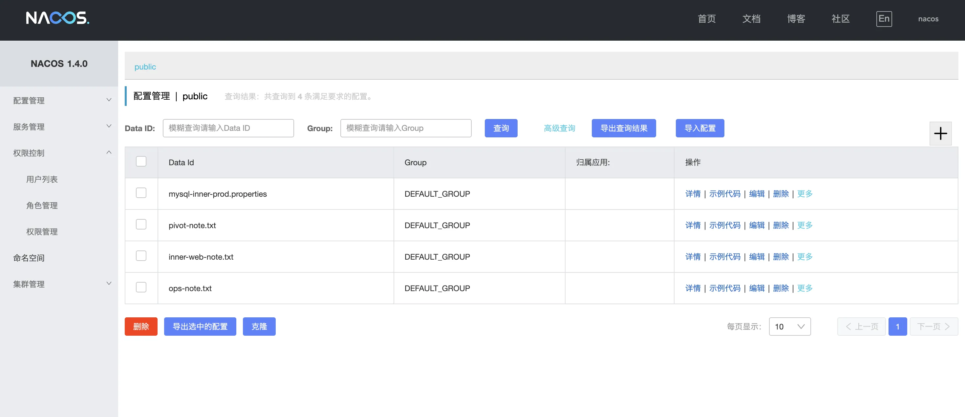The image size is (965, 417).
Task: Open 文档 in the top navigation
Action: [x=751, y=19]
